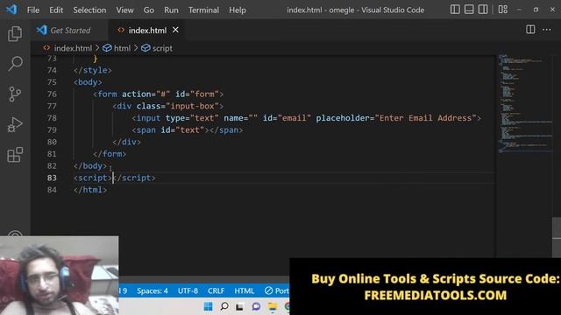Image resolution: width=561 pixels, height=315 pixels.
Task: Click the VS Code logo in title bar
Action: tap(11, 10)
